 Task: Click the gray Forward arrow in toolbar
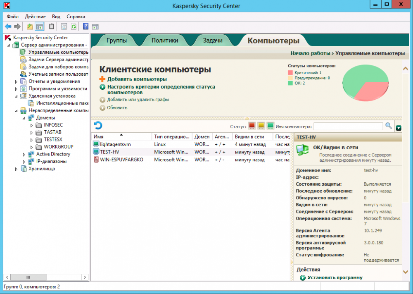[17, 26]
